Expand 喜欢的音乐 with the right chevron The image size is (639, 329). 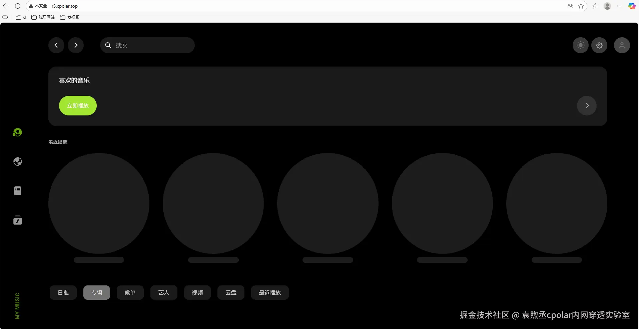[x=587, y=105]
